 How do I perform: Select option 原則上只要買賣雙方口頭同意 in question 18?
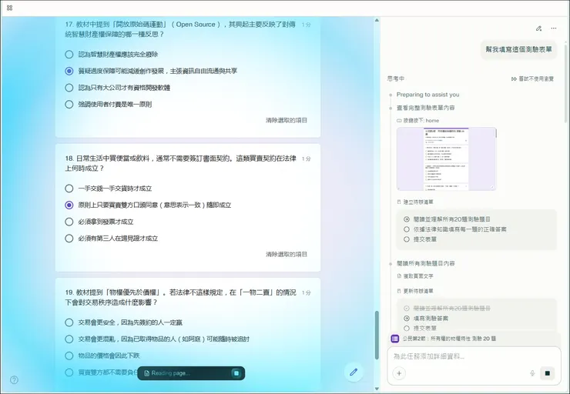(69, 205)
